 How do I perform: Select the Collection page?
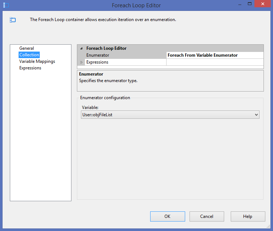[x=29, y=55]
